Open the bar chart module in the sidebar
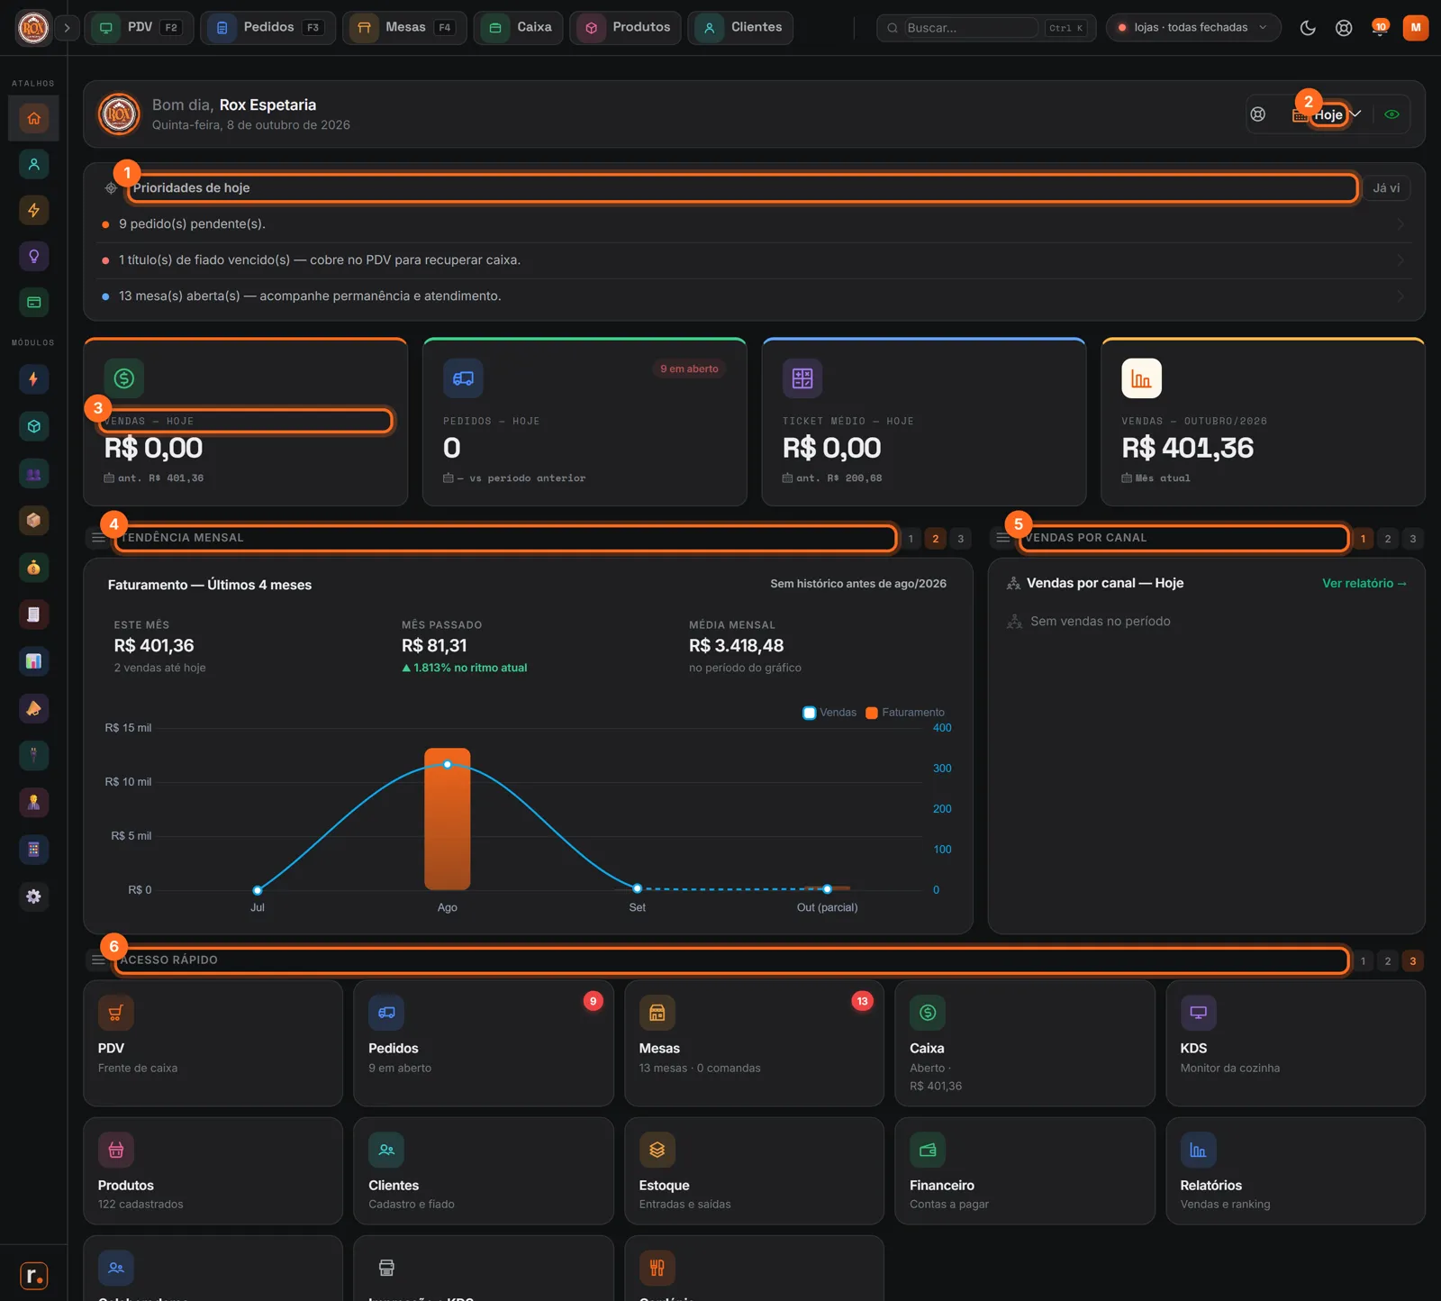1441x1301 pixels. coord(33,661)
